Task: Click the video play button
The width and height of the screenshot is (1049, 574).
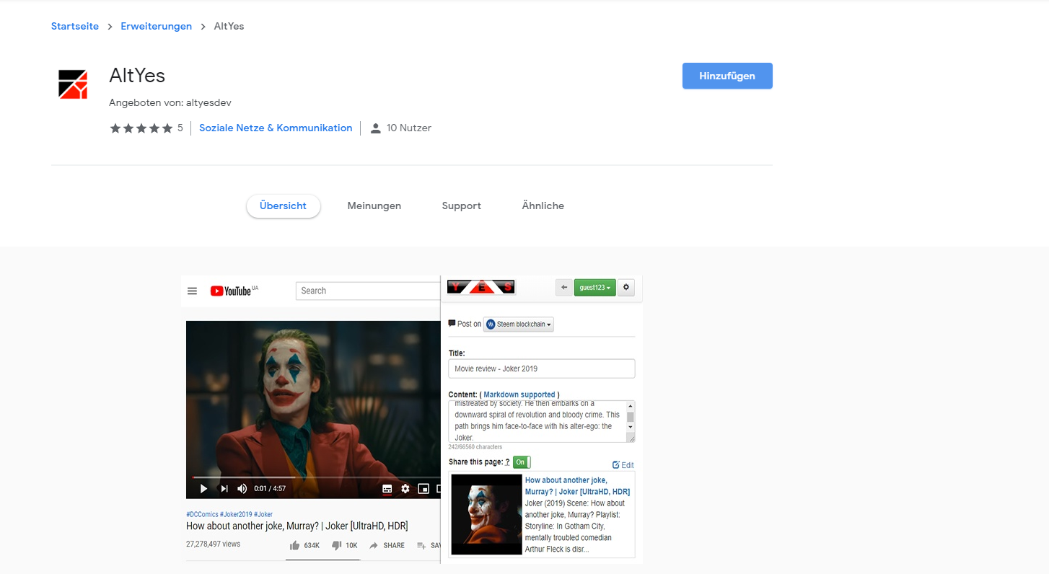Action: point(203,489)
